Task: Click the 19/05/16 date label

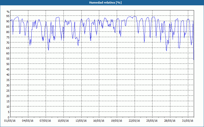Action: pos(117,121)
